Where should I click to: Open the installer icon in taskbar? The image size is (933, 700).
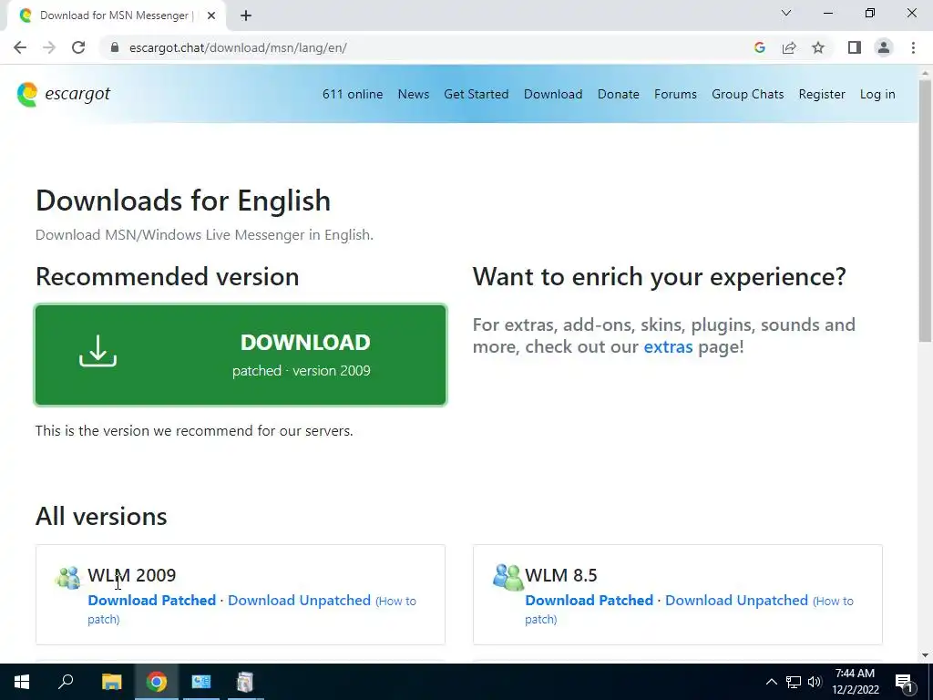point(245,682)
